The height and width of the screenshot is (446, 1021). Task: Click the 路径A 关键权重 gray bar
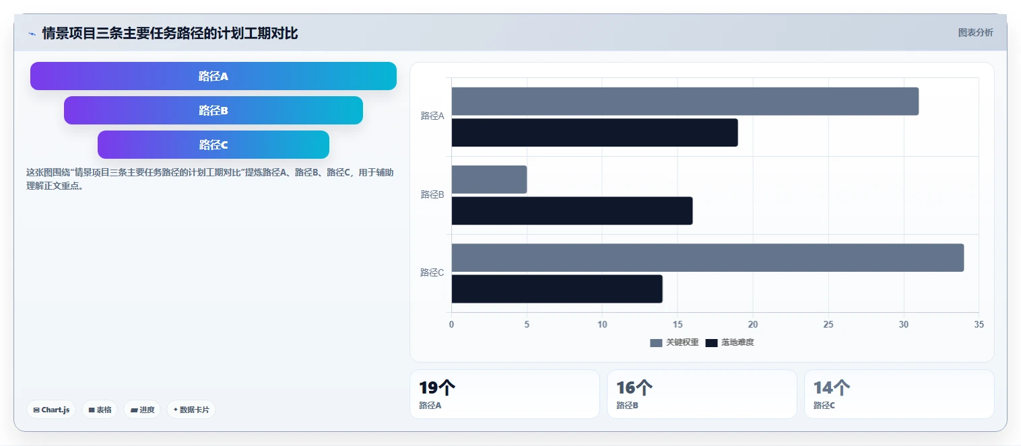coord(685,101)
